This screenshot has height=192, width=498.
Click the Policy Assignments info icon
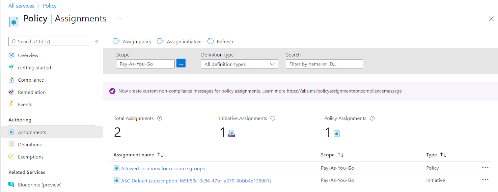372,118
